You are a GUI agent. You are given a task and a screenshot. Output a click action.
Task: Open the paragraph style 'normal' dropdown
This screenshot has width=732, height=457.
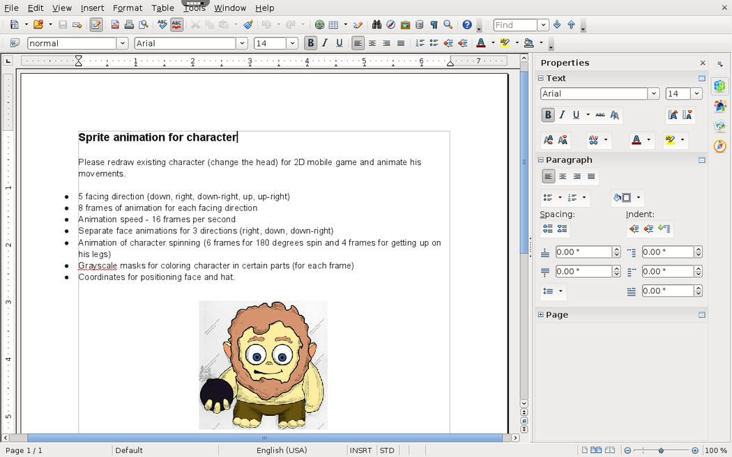coord(123,43)
